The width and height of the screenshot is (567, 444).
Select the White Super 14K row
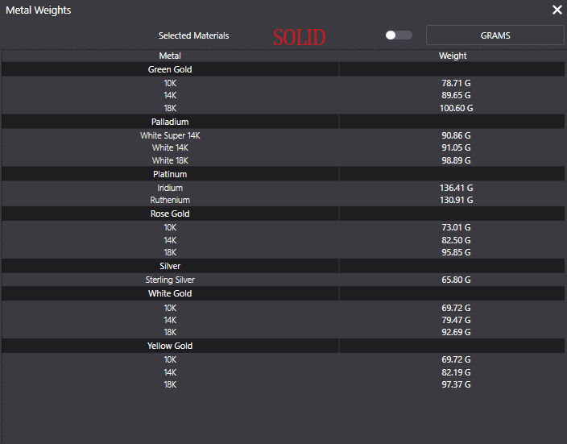pos(170,135)
